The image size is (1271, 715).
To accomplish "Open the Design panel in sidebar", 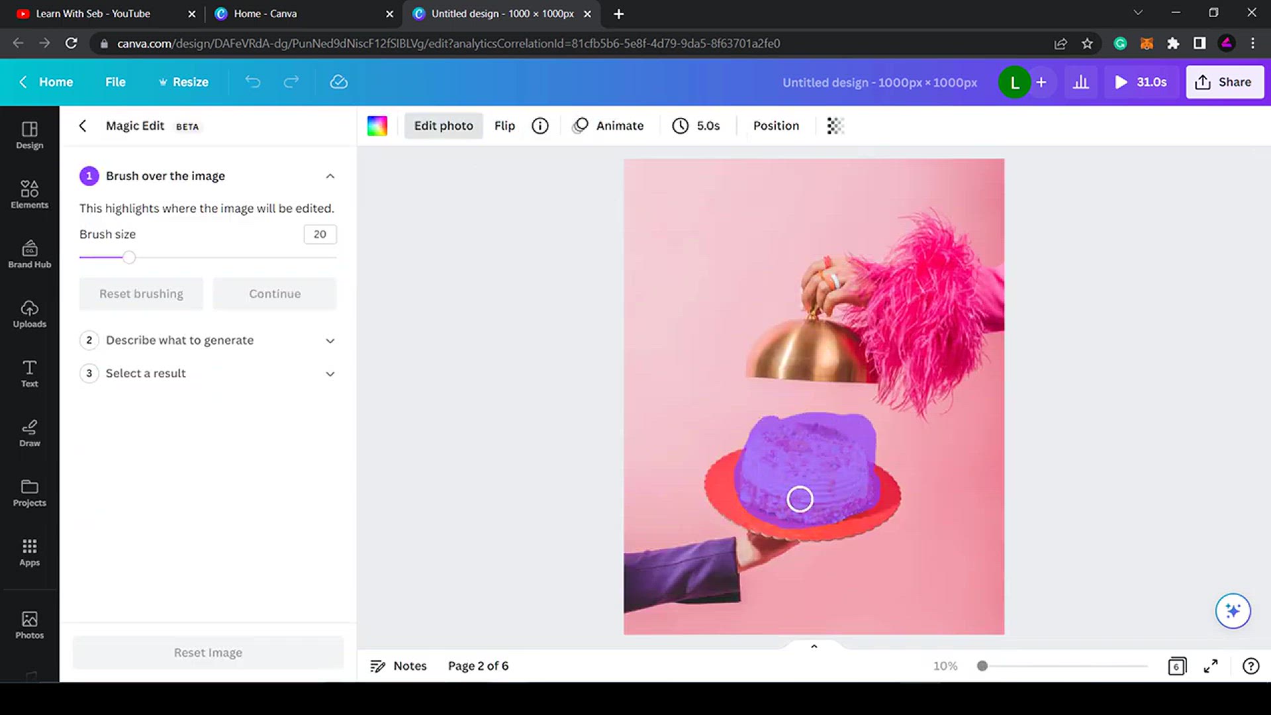I will point(29,135).
